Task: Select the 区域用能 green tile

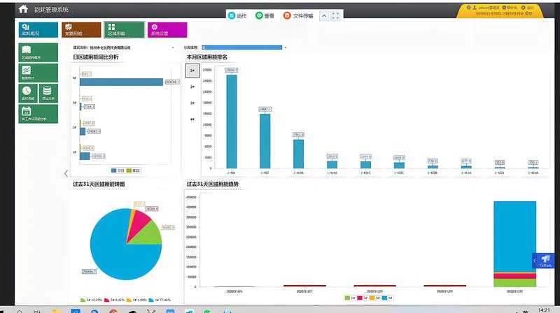Action: (124, 29)
